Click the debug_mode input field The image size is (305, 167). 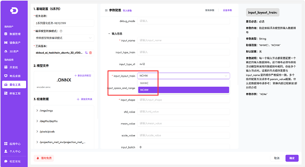[x=184, y=21]
